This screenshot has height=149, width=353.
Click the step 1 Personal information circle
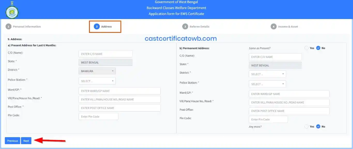9,26
